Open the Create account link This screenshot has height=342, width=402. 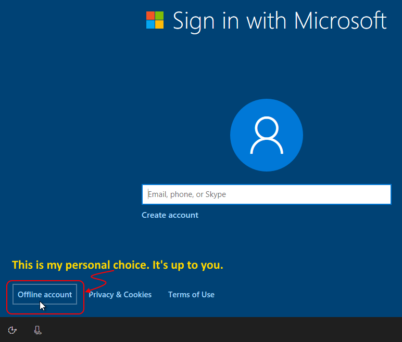click(170, 215)
